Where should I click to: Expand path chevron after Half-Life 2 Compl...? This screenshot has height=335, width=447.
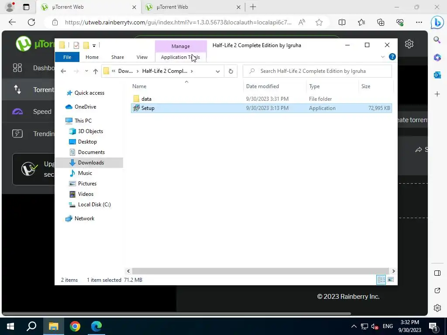coord(192,71)
